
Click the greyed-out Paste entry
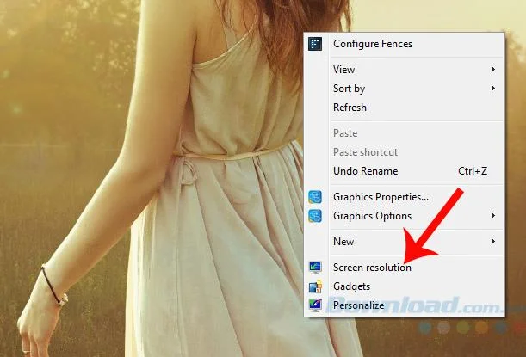345,133
